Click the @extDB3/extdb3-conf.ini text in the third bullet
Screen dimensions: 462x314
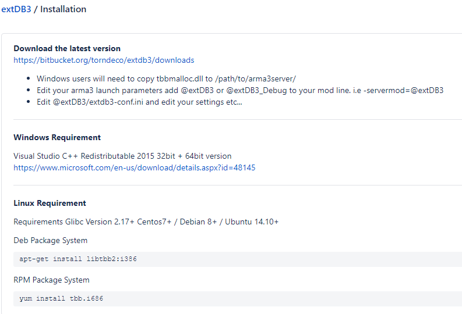pyautogui.click(x=98, y=102)
